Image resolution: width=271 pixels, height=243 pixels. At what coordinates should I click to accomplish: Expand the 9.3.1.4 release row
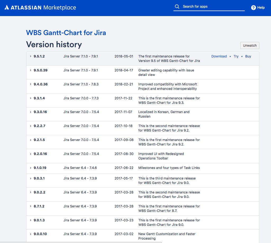(31, 98)
